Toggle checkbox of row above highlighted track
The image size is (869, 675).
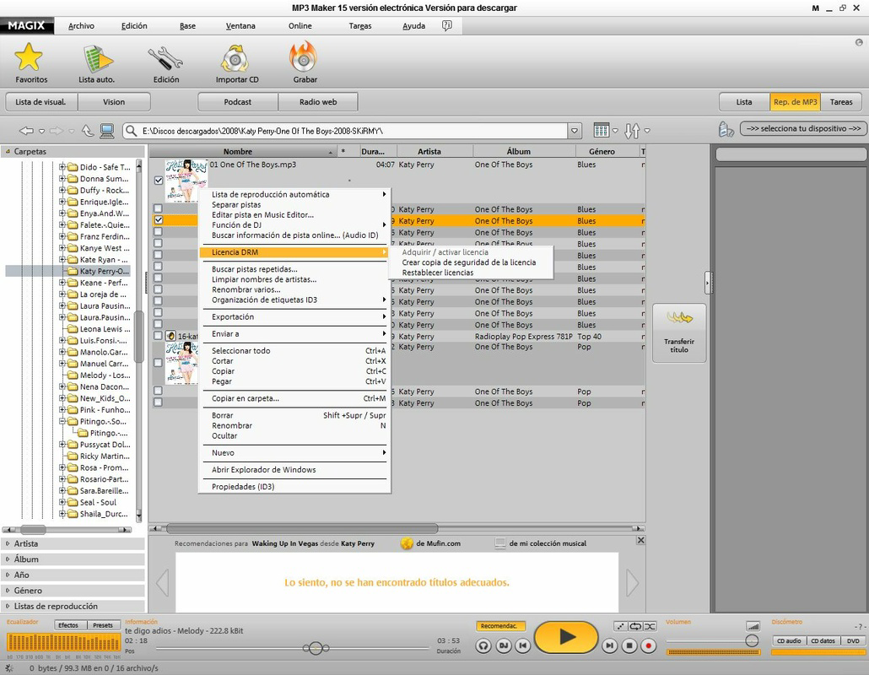[x=159, y=208]
